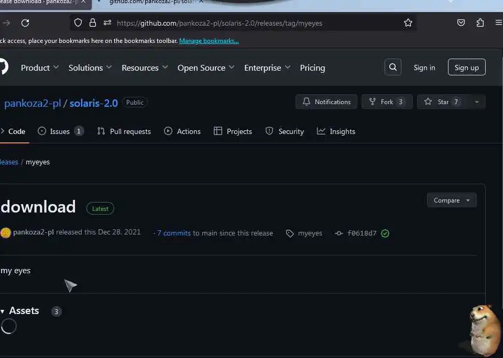Open the star lists dropdown arrow

coord(477,102)
